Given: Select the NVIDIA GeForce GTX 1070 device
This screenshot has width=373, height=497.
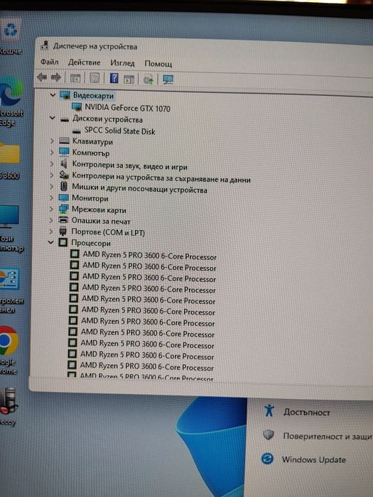Looking at the screenshot, I should [127, 108].
